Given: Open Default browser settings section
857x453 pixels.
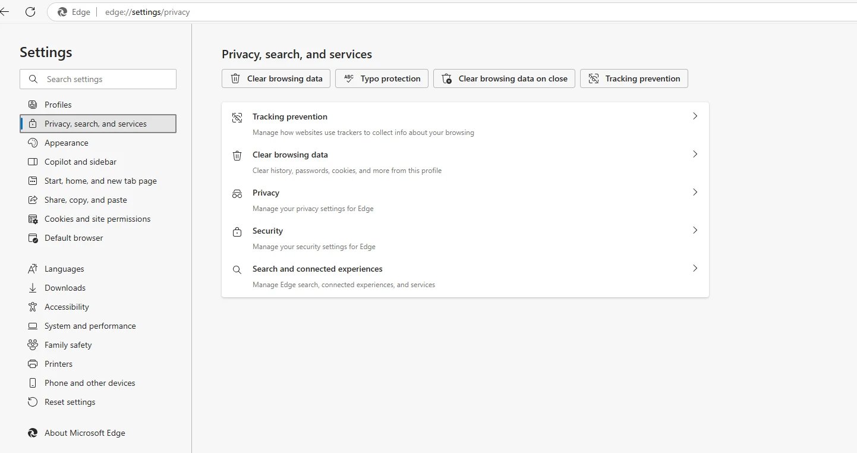Looking at the screenshot, I should tap(98, 238).
